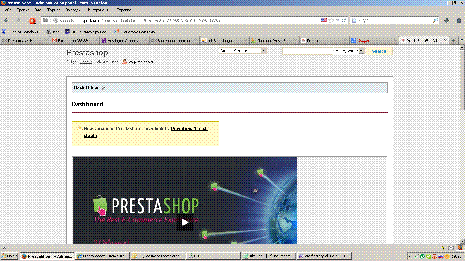Close the Google tab

click(x=395, y=40)
